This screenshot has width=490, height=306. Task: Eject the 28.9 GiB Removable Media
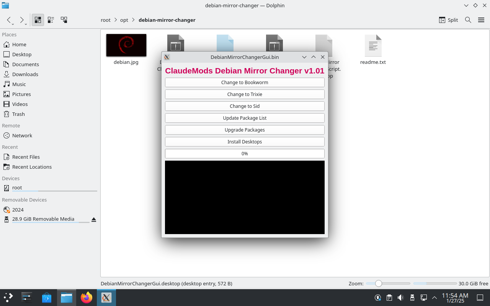pos(94,220)
